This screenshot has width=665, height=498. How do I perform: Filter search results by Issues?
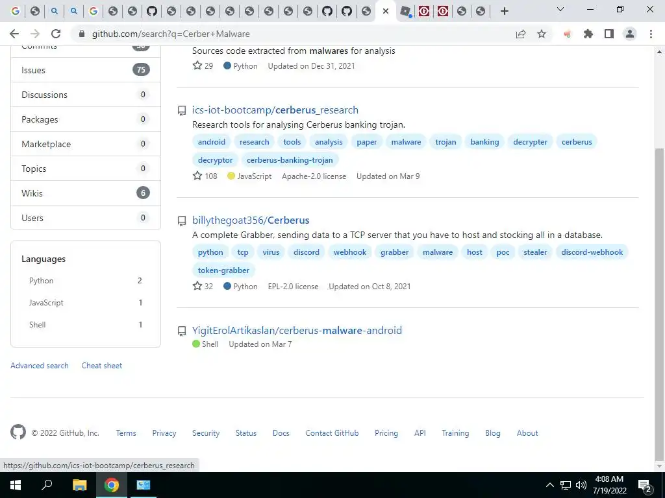(x=86, y=70)
